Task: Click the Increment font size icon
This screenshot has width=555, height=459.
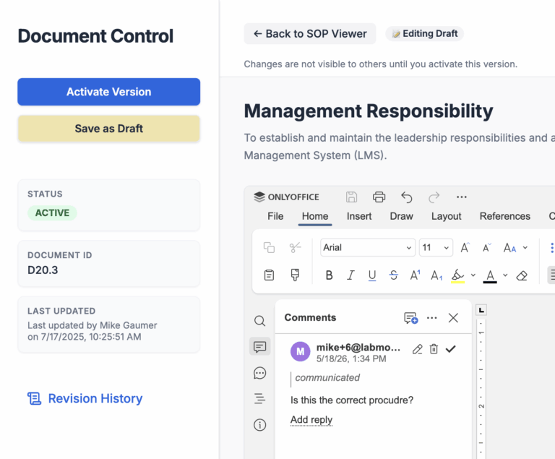Action: click(x=465, y=247)
